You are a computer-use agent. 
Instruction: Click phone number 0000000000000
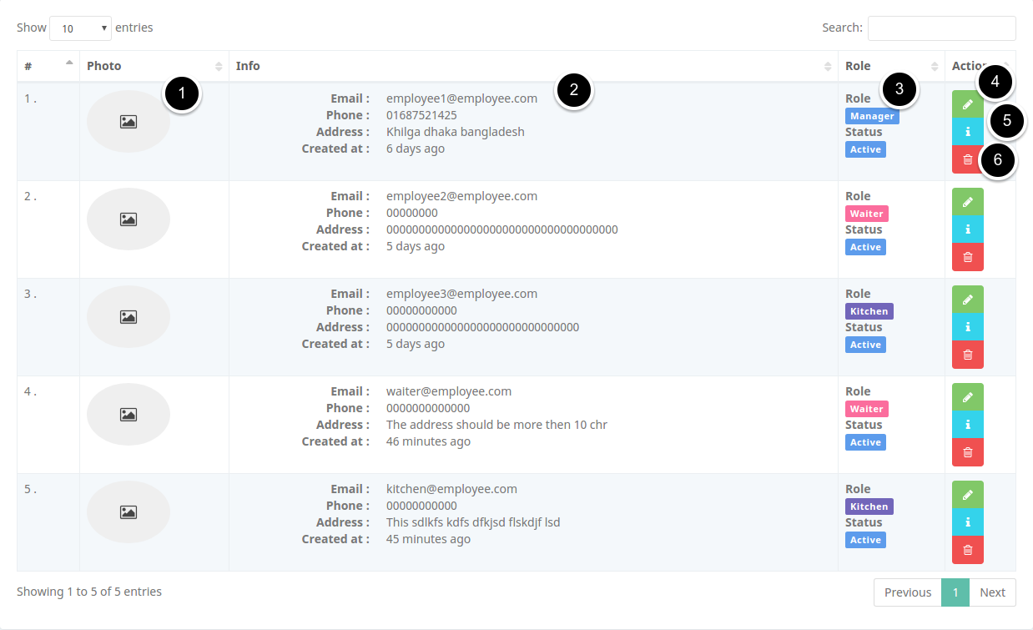tap(428, 408)
